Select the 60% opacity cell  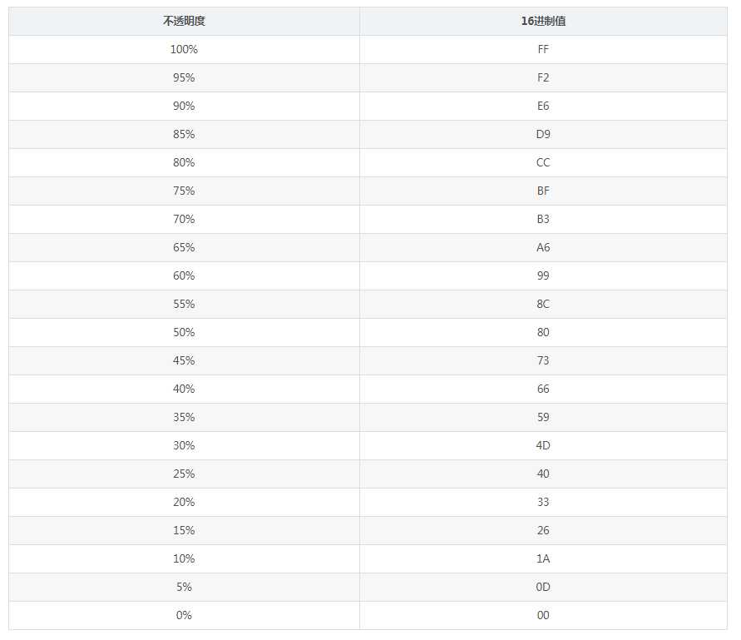184,276
